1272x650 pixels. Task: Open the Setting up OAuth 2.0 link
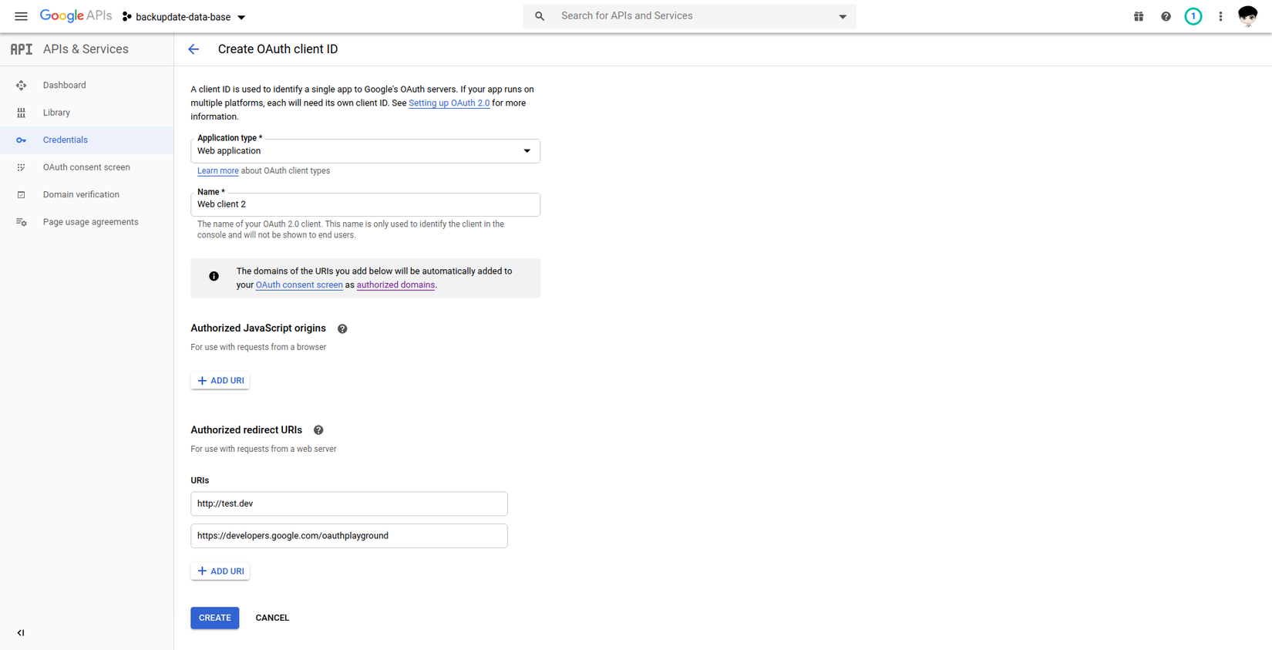coord(449,103)
